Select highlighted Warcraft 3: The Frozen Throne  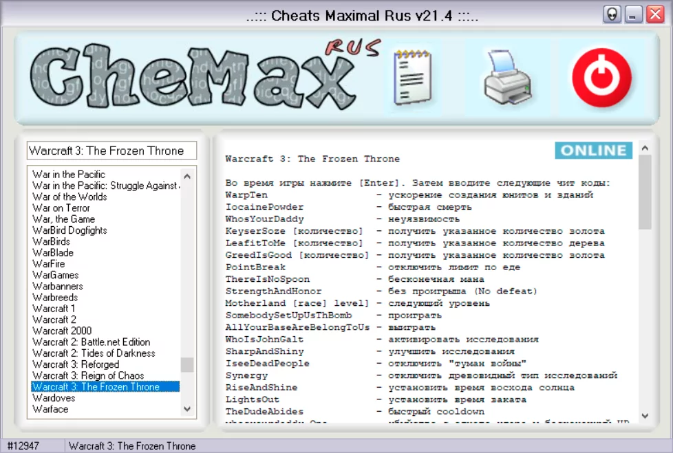coord(105,386)
